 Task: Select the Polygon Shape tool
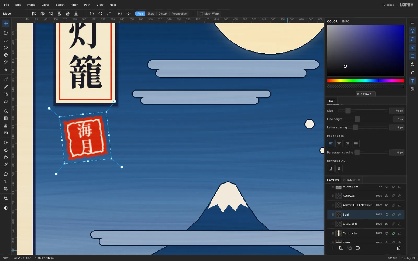click(6, 174)
